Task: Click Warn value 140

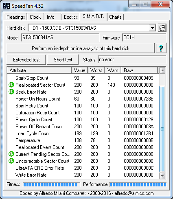Action: [111, 85]
